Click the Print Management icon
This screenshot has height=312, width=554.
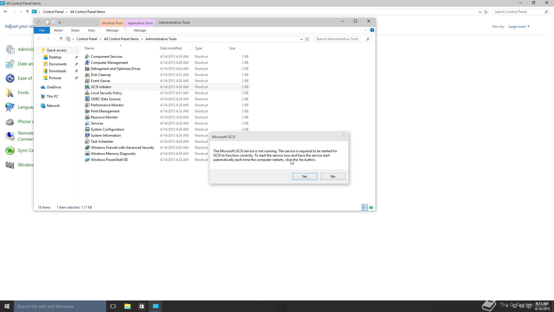pos(87,111)
